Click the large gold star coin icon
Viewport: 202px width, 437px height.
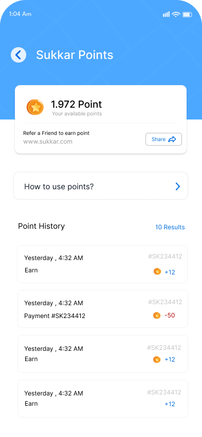35,107
